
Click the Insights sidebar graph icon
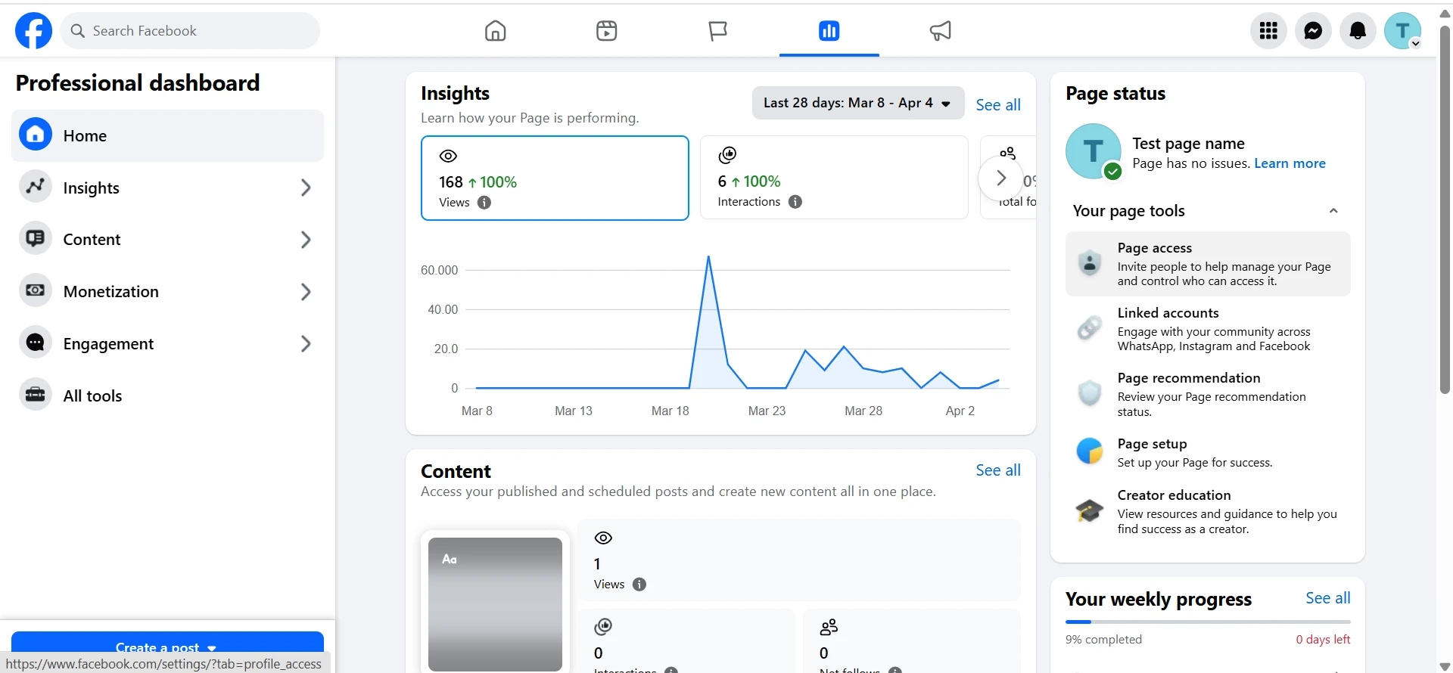coord(35,187)
